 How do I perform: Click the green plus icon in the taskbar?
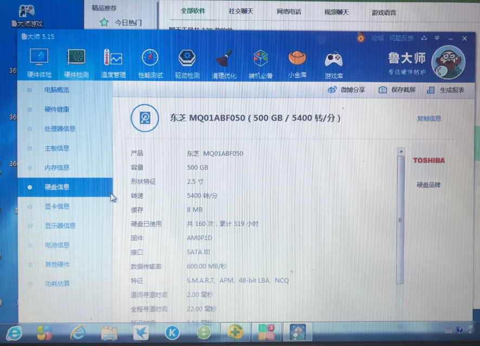point(235,332)
